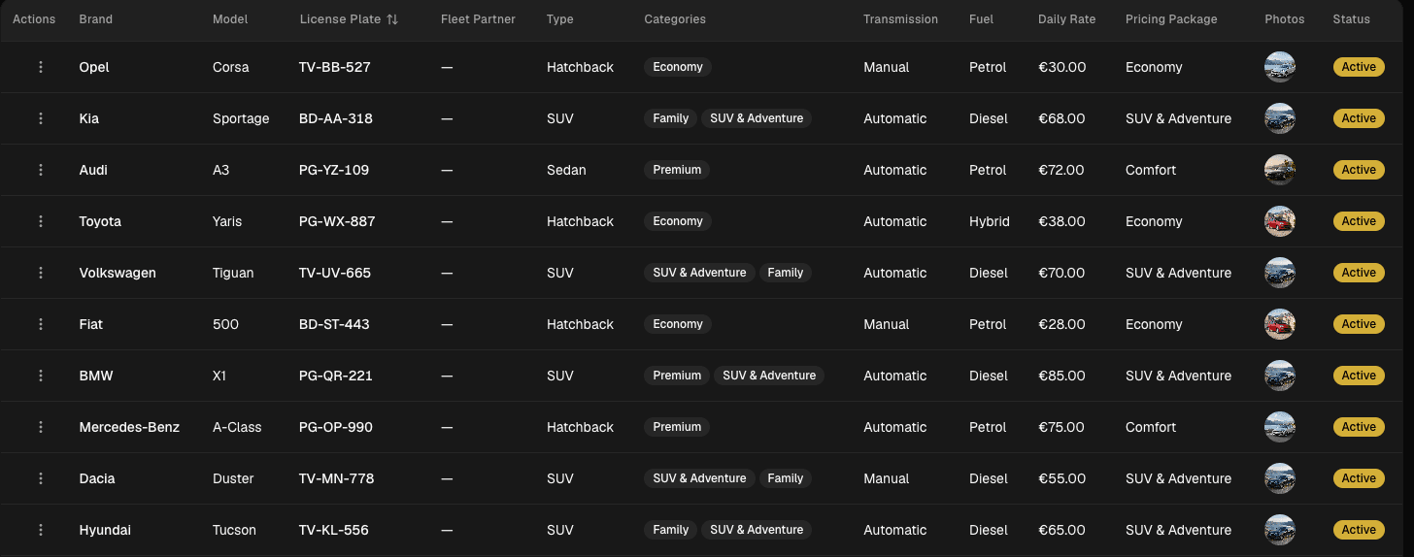Click the Active status badge for BMW X1
Viewport: 1414px width, 557px height.
1359,376
